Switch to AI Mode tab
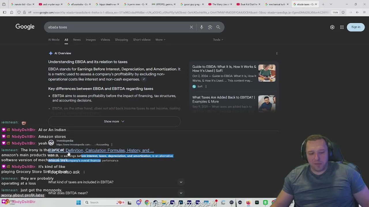The image size is (369, 207). click(54, 40)
